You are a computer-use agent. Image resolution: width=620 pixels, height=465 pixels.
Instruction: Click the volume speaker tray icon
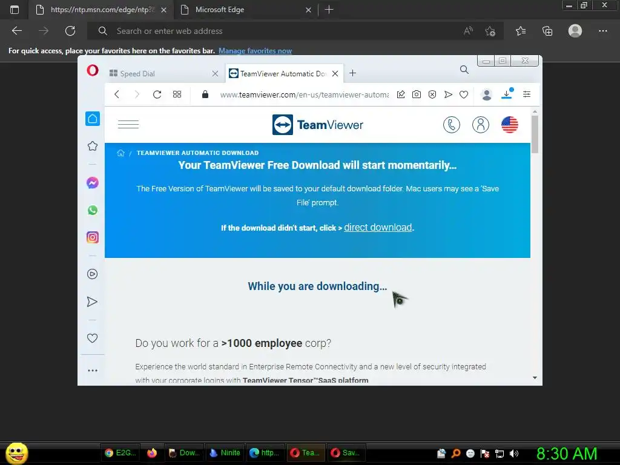pyautogui.click(x=514, y=453)
